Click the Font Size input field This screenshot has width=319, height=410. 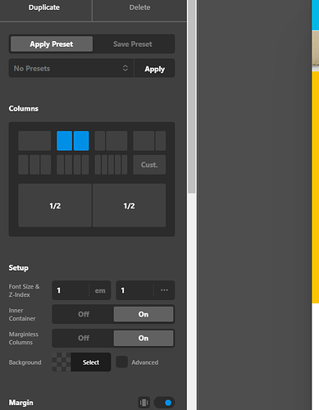pos(71,290)
